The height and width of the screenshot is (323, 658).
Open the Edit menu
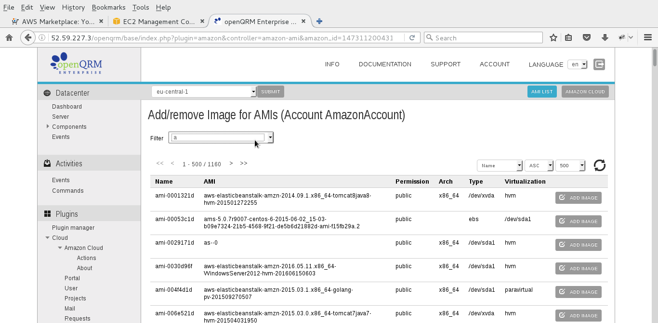(27, 7)
